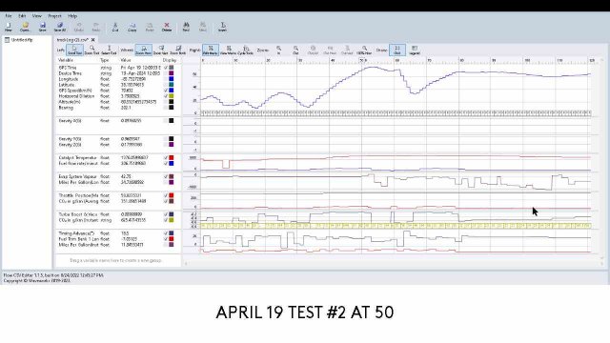Open the File menu

tap(9, 16)
